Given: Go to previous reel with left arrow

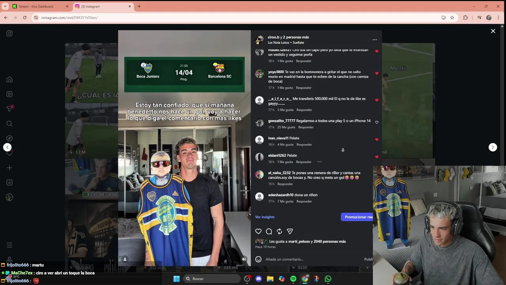Looking at the screenshot, I should [7, 147].
